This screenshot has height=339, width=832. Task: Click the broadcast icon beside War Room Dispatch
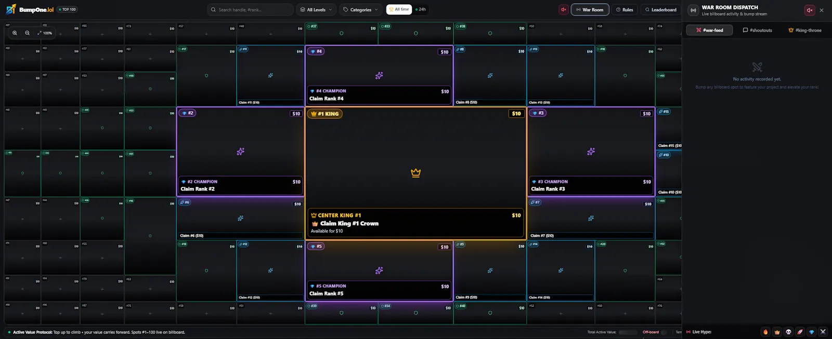[693, 10]
